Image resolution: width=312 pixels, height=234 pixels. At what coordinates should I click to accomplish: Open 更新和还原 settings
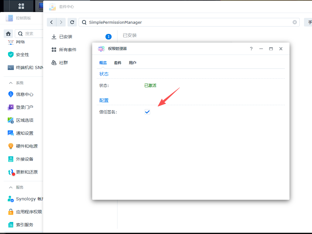(x=27, y=172)
